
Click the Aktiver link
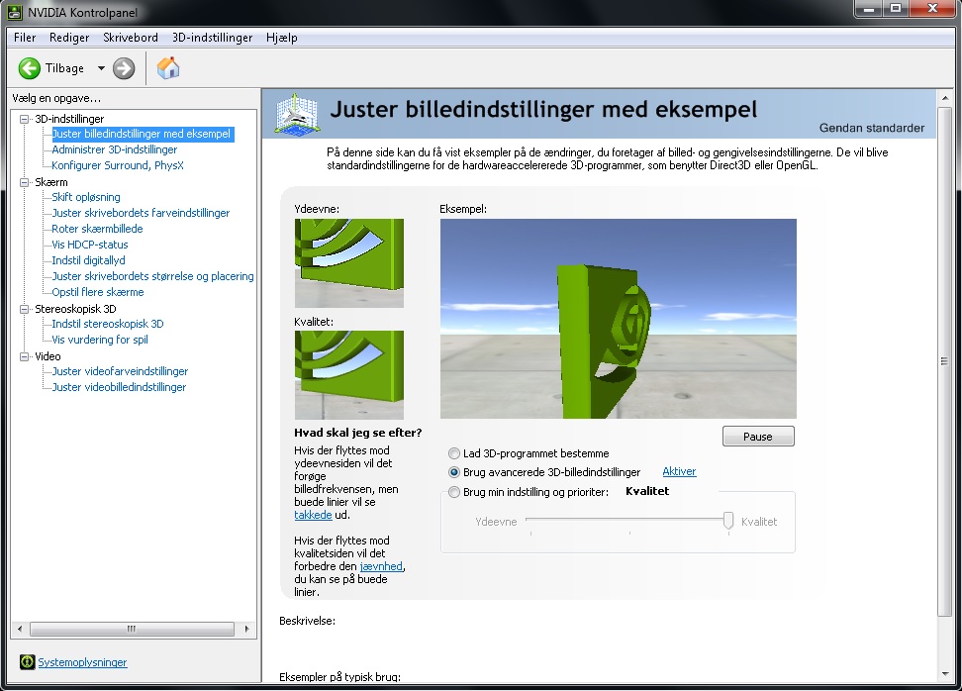click(x=679, y=471)
